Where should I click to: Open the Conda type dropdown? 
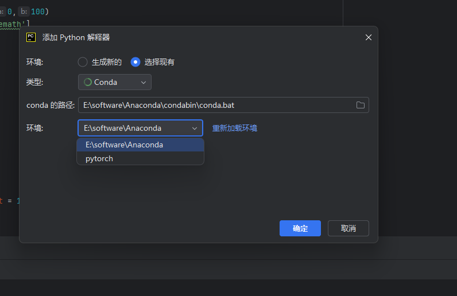(x=115, y=82)
